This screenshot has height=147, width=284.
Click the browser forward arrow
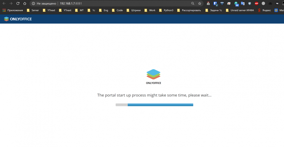click(11, 3)
